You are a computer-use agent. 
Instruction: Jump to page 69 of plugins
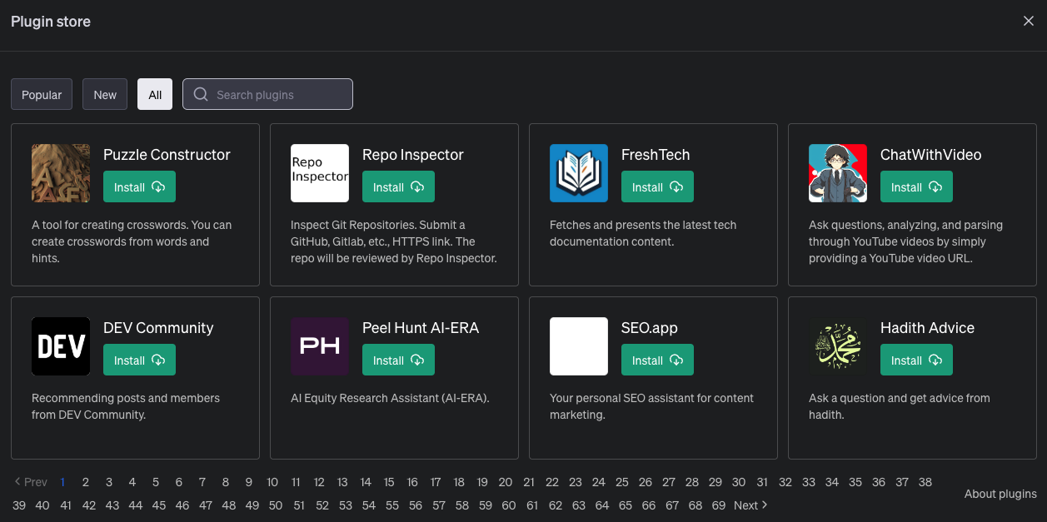coord(719,505)
